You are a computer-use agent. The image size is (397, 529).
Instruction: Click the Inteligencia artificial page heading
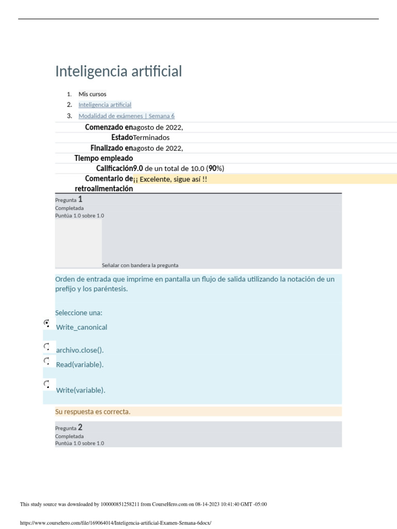(118, 71)
